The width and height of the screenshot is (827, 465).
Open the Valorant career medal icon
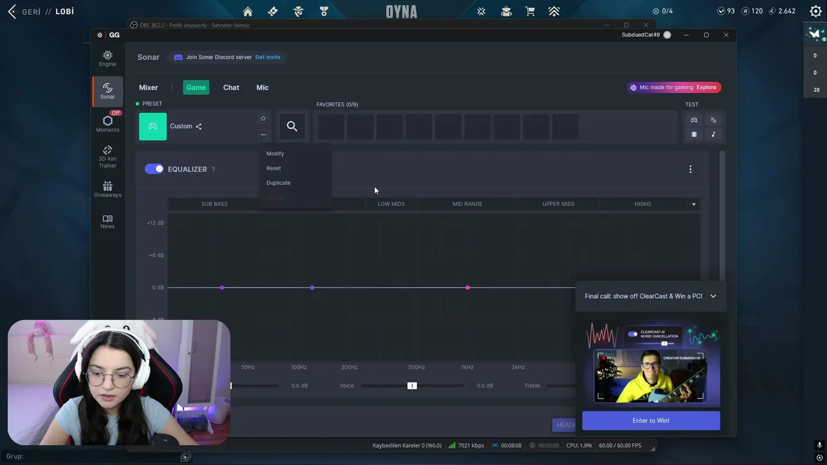(324, 11)
